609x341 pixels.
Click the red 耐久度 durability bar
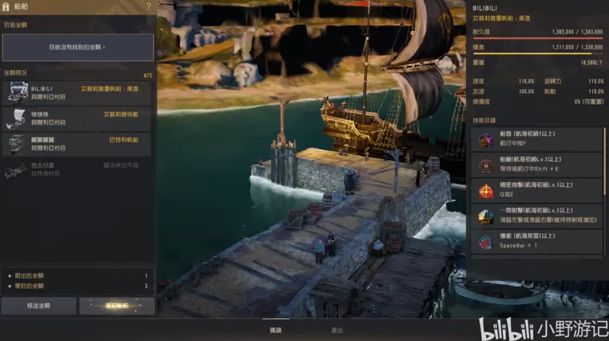537,39
